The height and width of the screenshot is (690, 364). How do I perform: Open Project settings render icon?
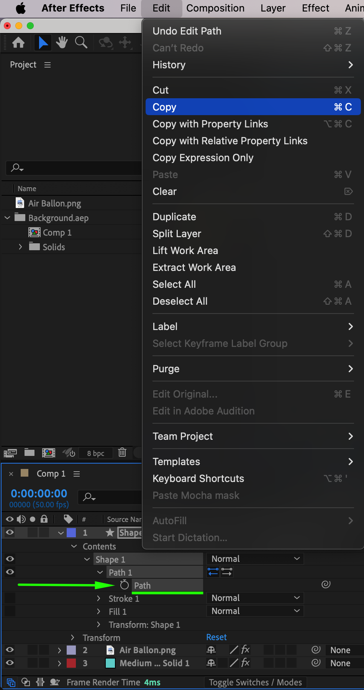pyautogui.click(x=69, y=453)
